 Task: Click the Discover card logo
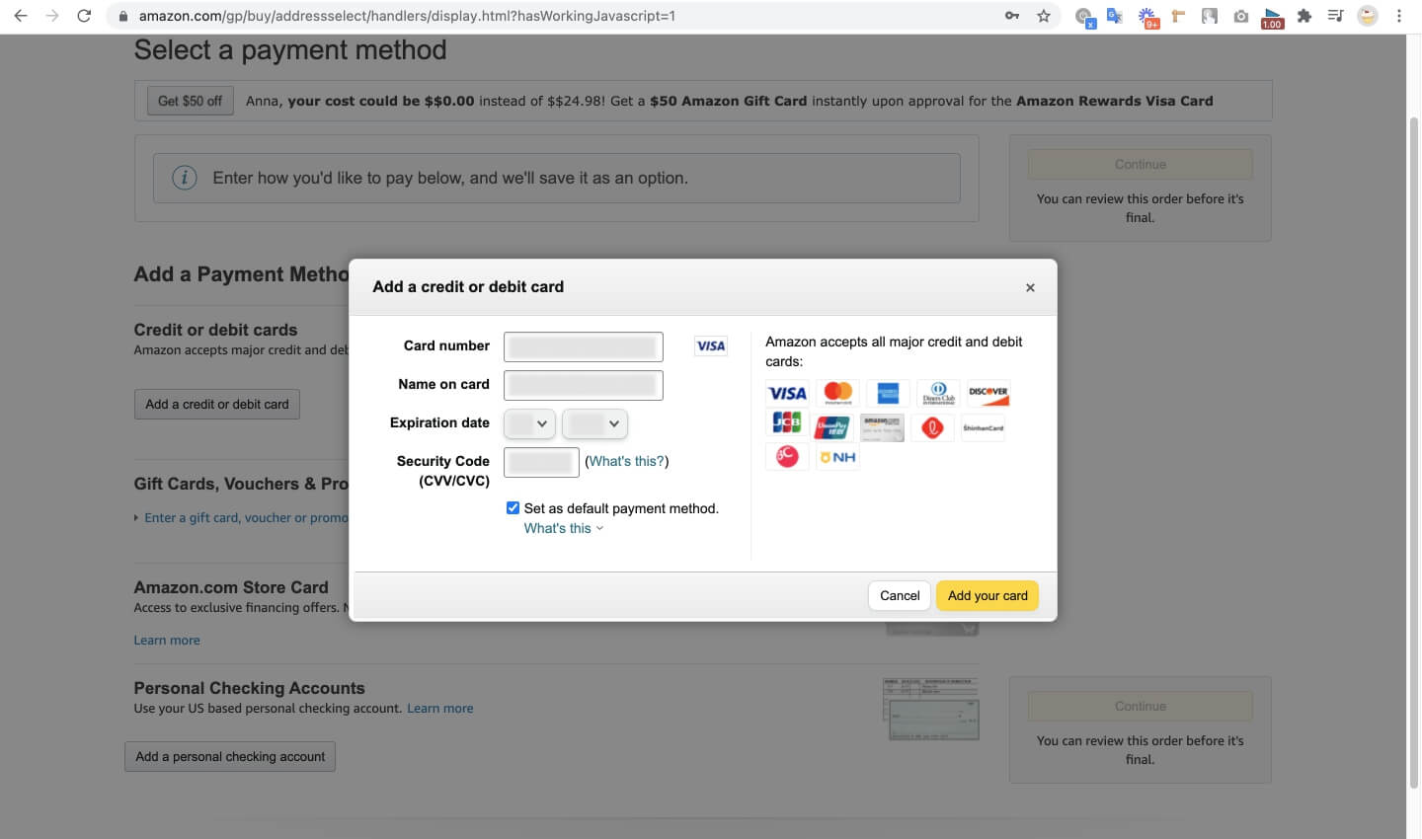click(x=988, y=393)
